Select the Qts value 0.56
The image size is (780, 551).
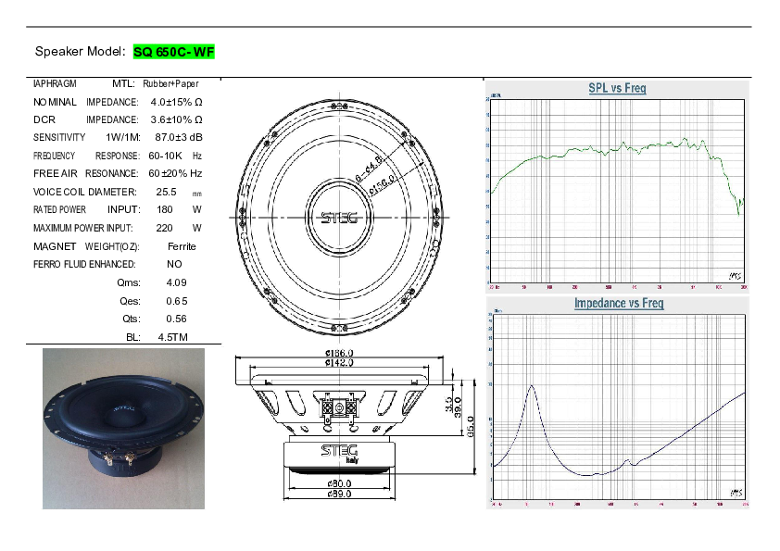point(176,319)
